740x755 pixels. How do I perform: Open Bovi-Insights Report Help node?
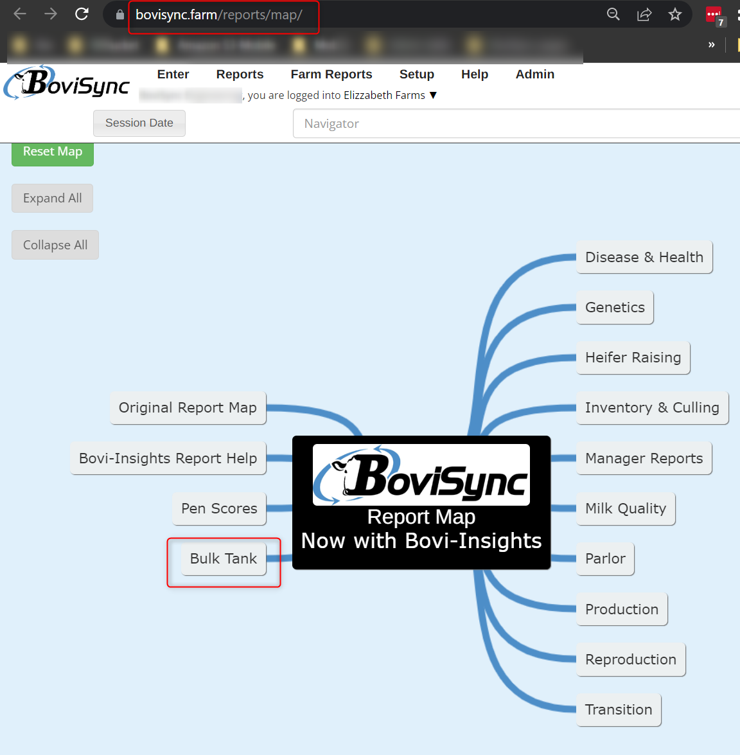pos(168,458)
